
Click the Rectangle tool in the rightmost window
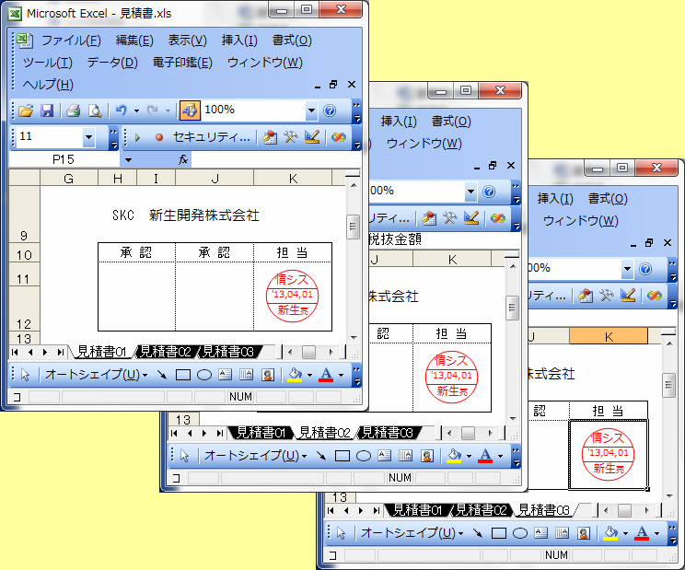[499, 533]
